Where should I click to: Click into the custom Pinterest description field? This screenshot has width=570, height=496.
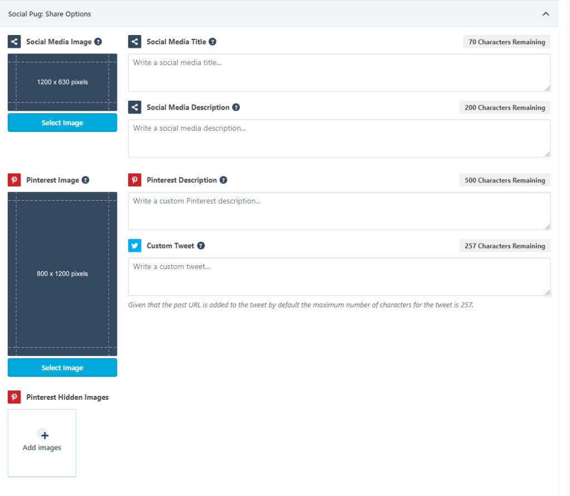[x=339, y=211]
